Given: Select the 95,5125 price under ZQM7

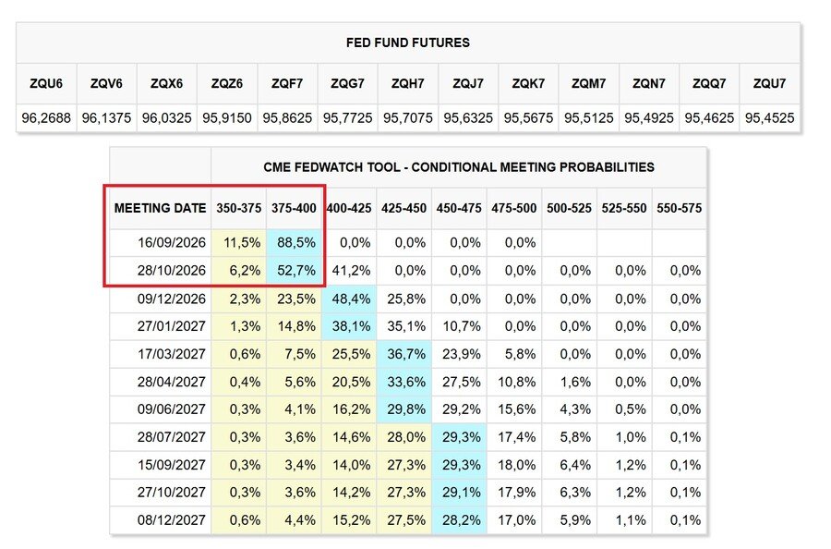Looking at the screenshot, I should click(589, 117).
